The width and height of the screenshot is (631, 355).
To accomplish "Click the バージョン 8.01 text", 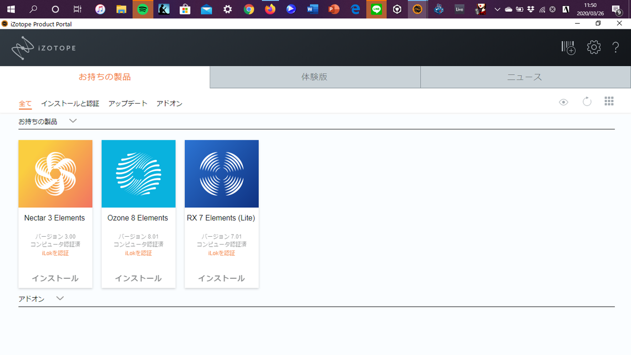I will point(138,237).
